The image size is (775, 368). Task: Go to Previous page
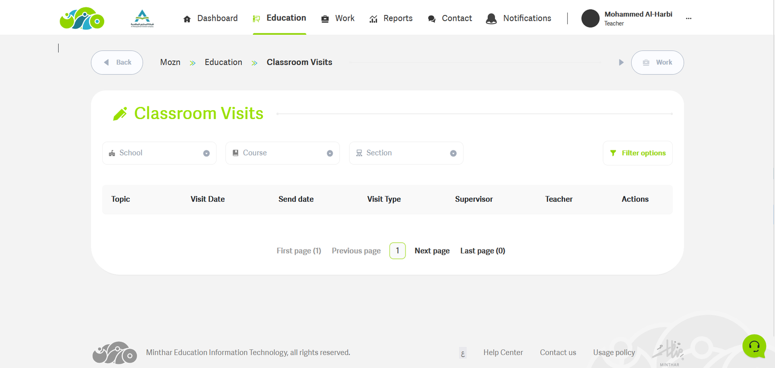tap(356, 250)
